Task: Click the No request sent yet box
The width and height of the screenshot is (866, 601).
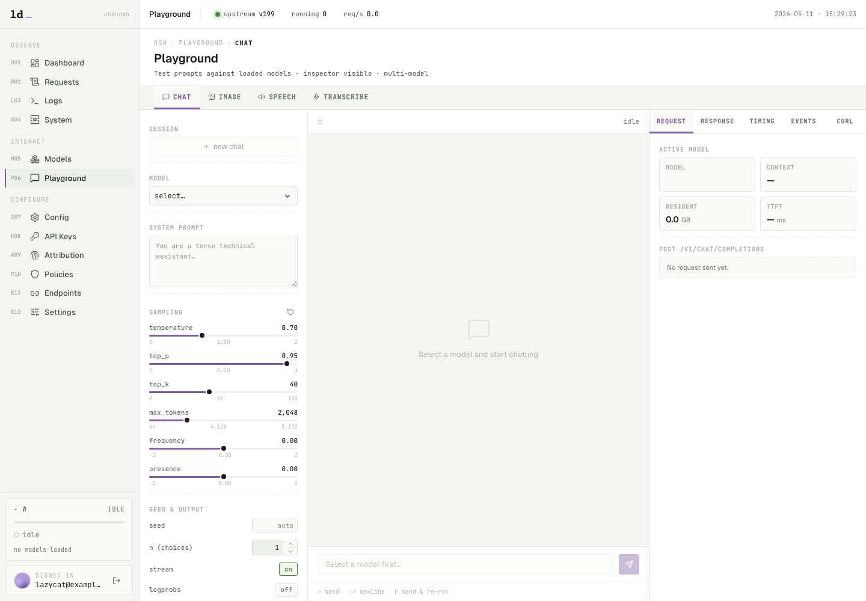Action: pos(758,268)
